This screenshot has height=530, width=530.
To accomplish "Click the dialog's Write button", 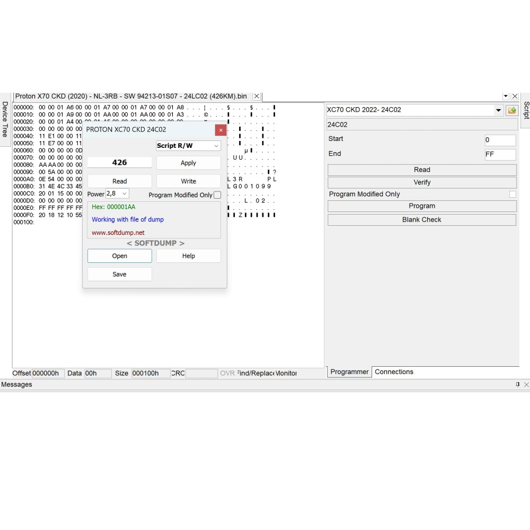I will 188,181.
